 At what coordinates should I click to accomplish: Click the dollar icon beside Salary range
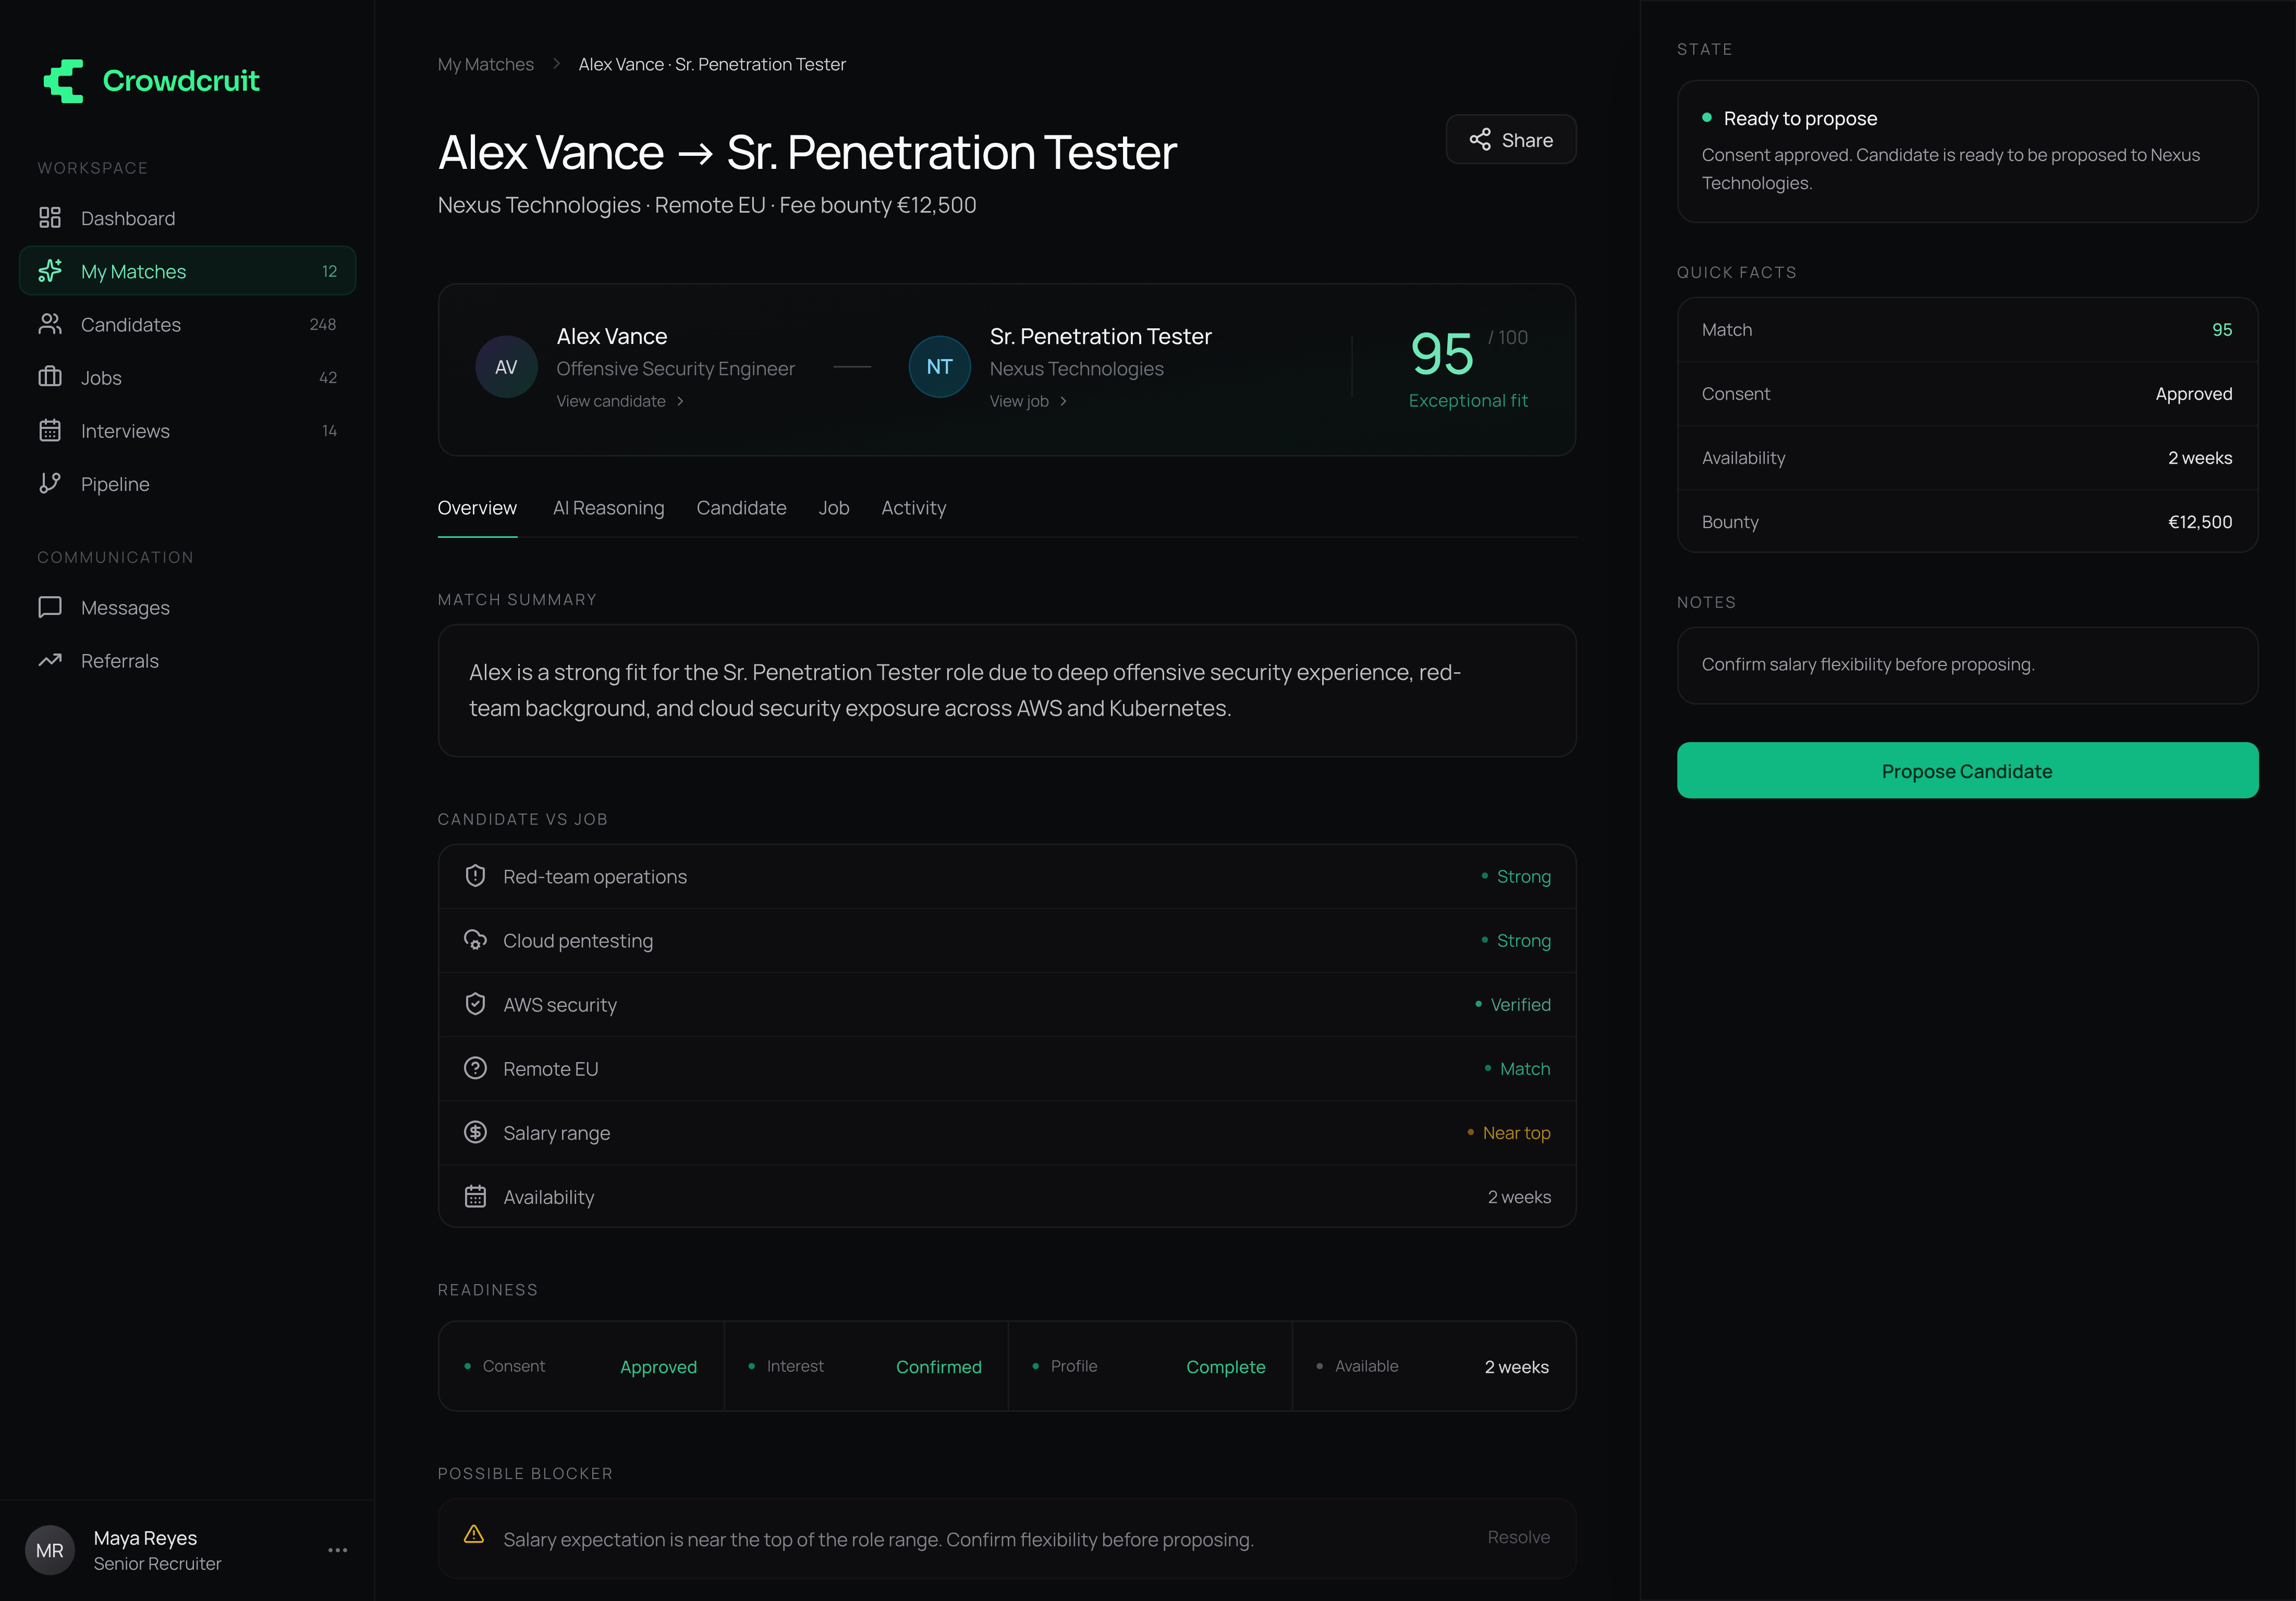475,1132
